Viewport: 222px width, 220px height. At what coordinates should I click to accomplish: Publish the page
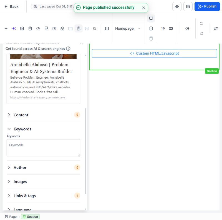[x=207, y=6]
